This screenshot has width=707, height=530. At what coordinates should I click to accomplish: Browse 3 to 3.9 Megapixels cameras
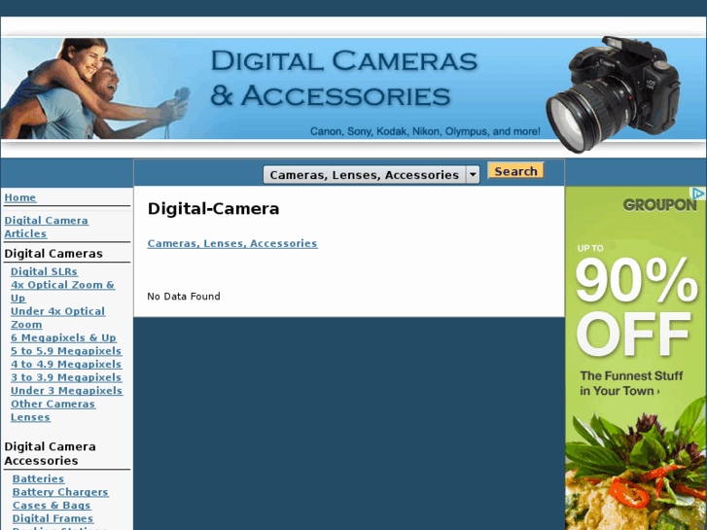tap(66, 377)
